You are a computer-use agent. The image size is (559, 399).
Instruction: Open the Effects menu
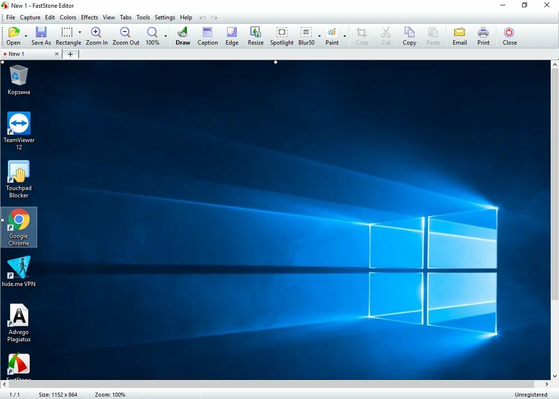89,17
